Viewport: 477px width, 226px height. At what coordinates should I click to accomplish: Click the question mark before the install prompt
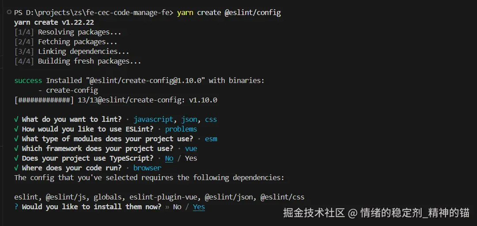click(16, 207)
